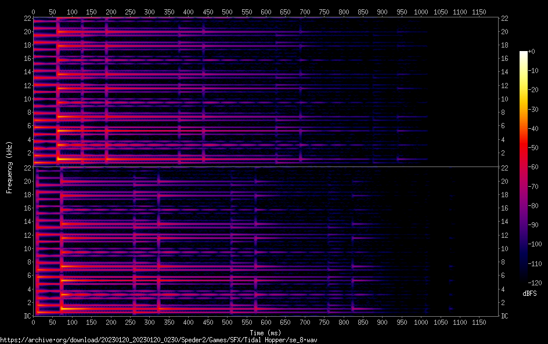
Task: Click the 22 kHz label at top-left corner
Action: [27, 19]
